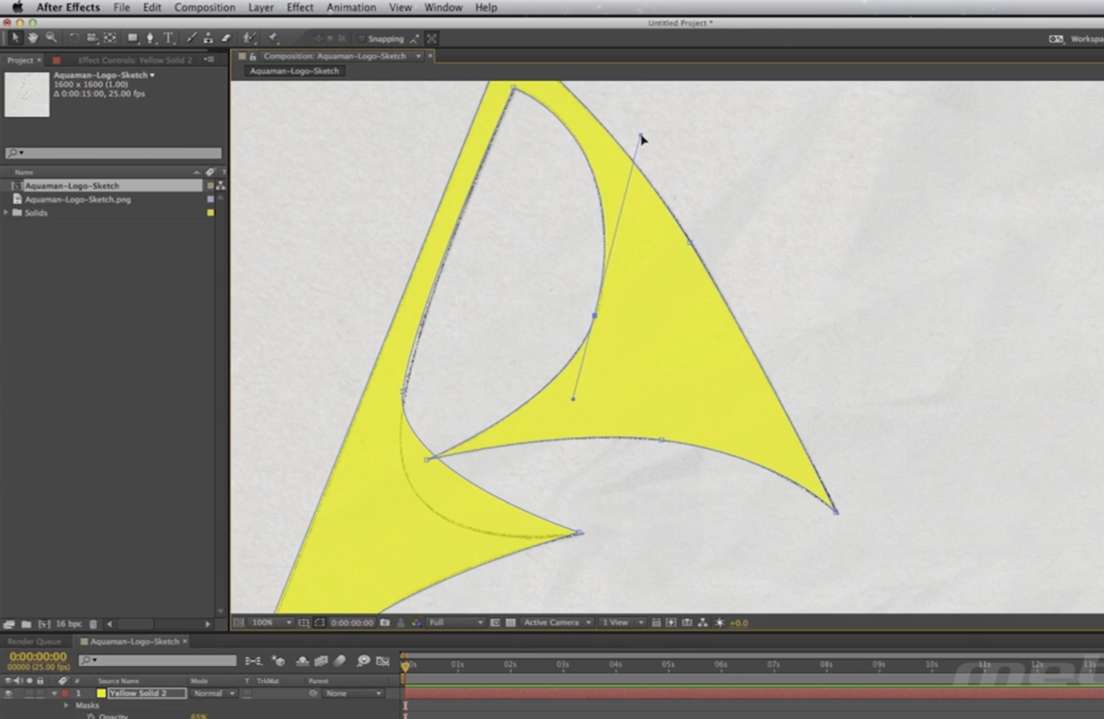Select the Eraser tool
The width and height of the screenshot is (1104, 719).
(226, 38)
